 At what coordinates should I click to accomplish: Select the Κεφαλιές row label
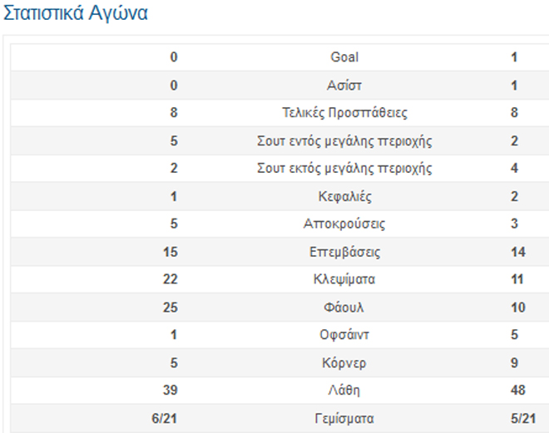coord(344,197)
